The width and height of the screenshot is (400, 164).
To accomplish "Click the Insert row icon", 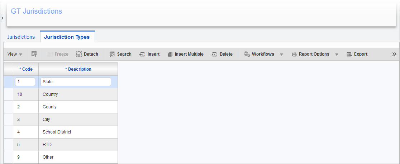I will pos(142,54).
